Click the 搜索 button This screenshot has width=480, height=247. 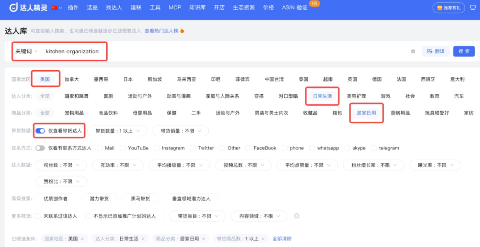[x=464, y=51]
